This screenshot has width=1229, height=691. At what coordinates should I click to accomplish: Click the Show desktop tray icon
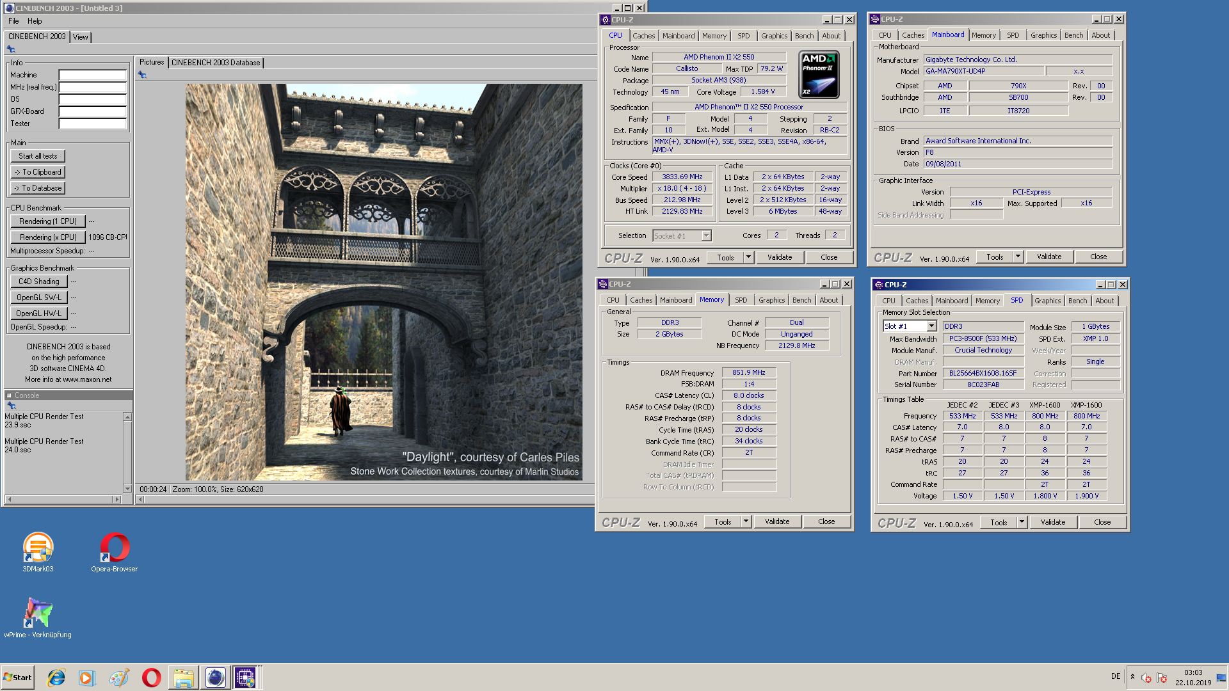pyautogui.click(x=1221, y=677)
